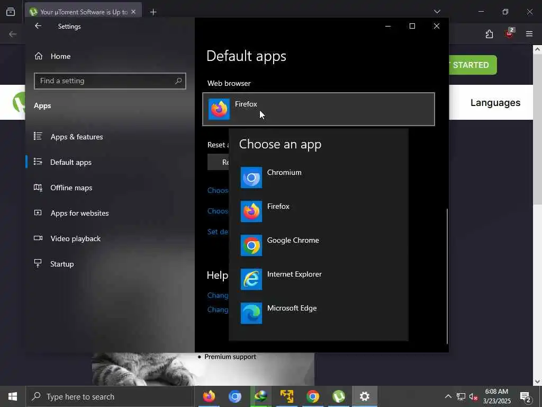Open the clock showing 6:08 AM
The image size is (542, 407).
point(496,396)
